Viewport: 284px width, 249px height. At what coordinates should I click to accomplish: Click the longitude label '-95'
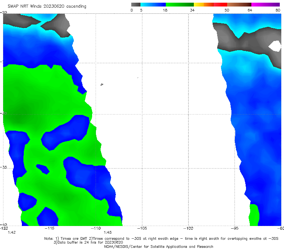[x=235, y=228]
